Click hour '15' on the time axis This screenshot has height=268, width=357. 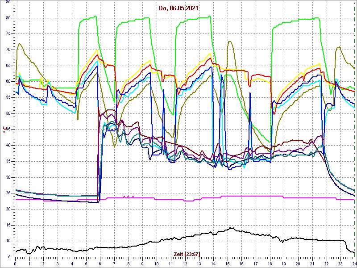click(x=227, y=264)
